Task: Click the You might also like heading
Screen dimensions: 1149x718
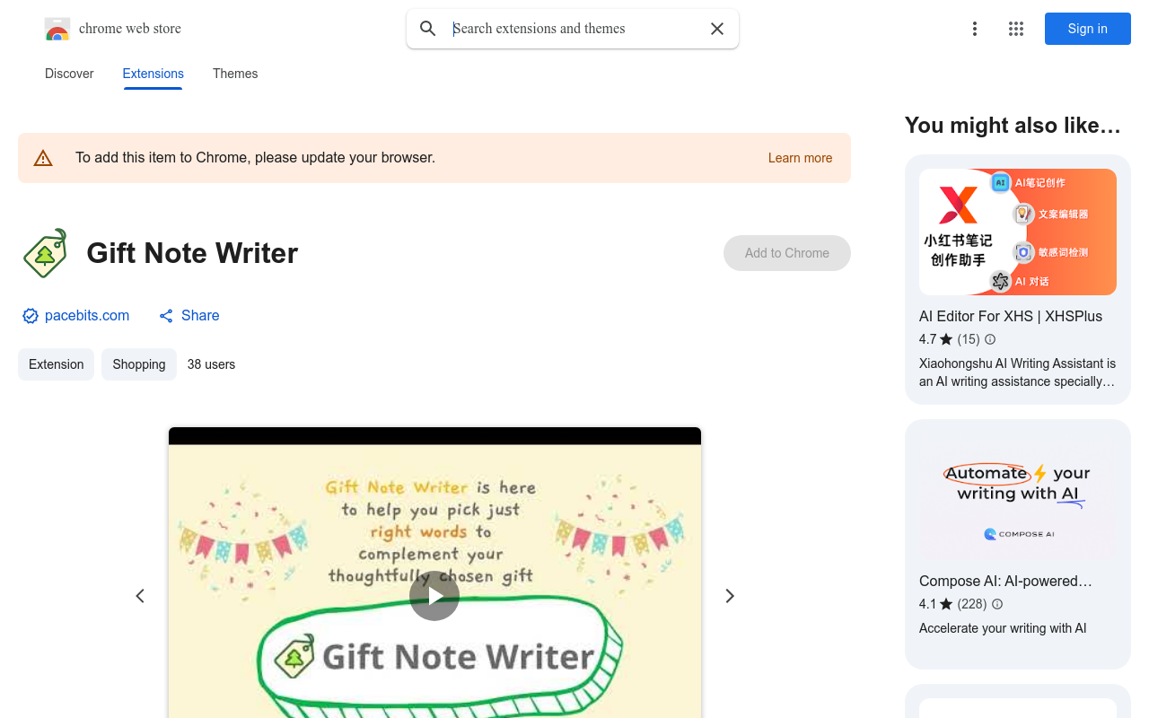Action: click(x=1013, y=125)
